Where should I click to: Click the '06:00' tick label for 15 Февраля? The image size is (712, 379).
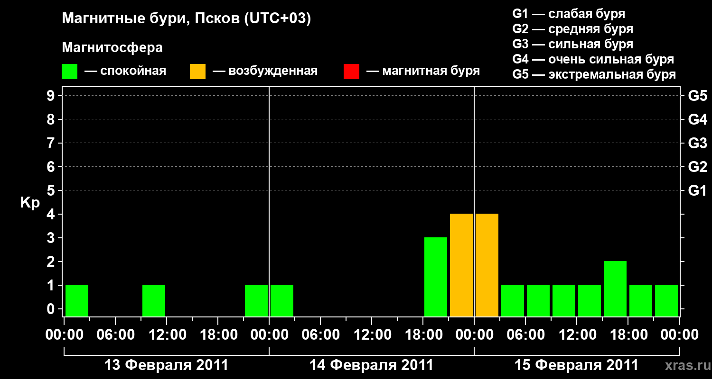(525, 335)
